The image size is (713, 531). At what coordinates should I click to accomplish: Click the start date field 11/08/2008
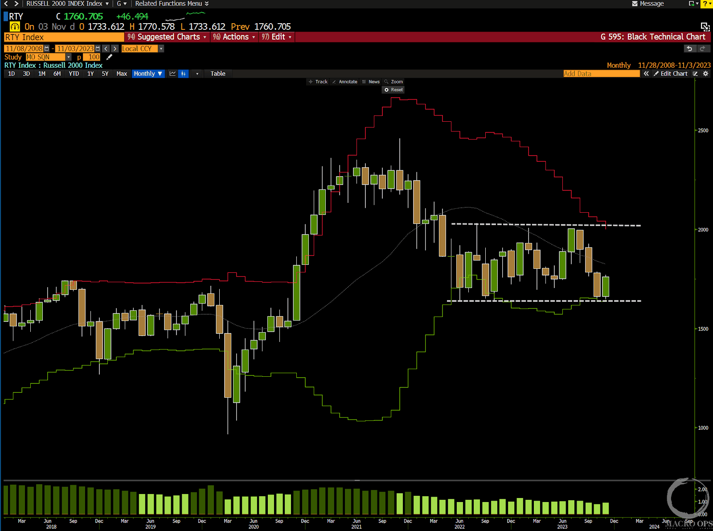click(24, 49)
